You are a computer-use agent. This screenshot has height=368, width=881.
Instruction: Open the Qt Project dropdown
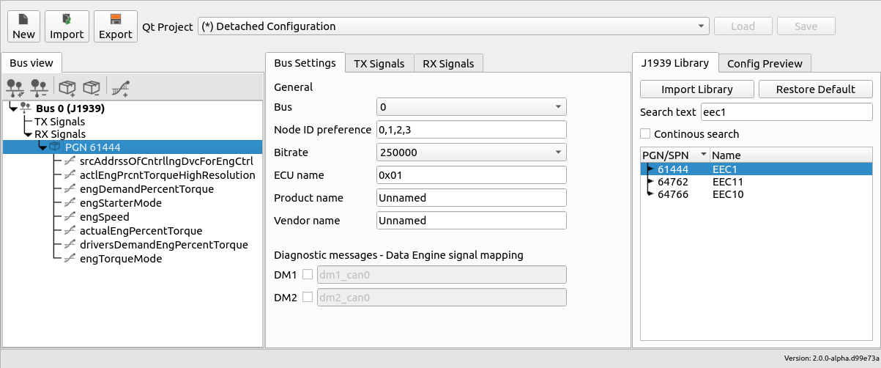(453, 26)
